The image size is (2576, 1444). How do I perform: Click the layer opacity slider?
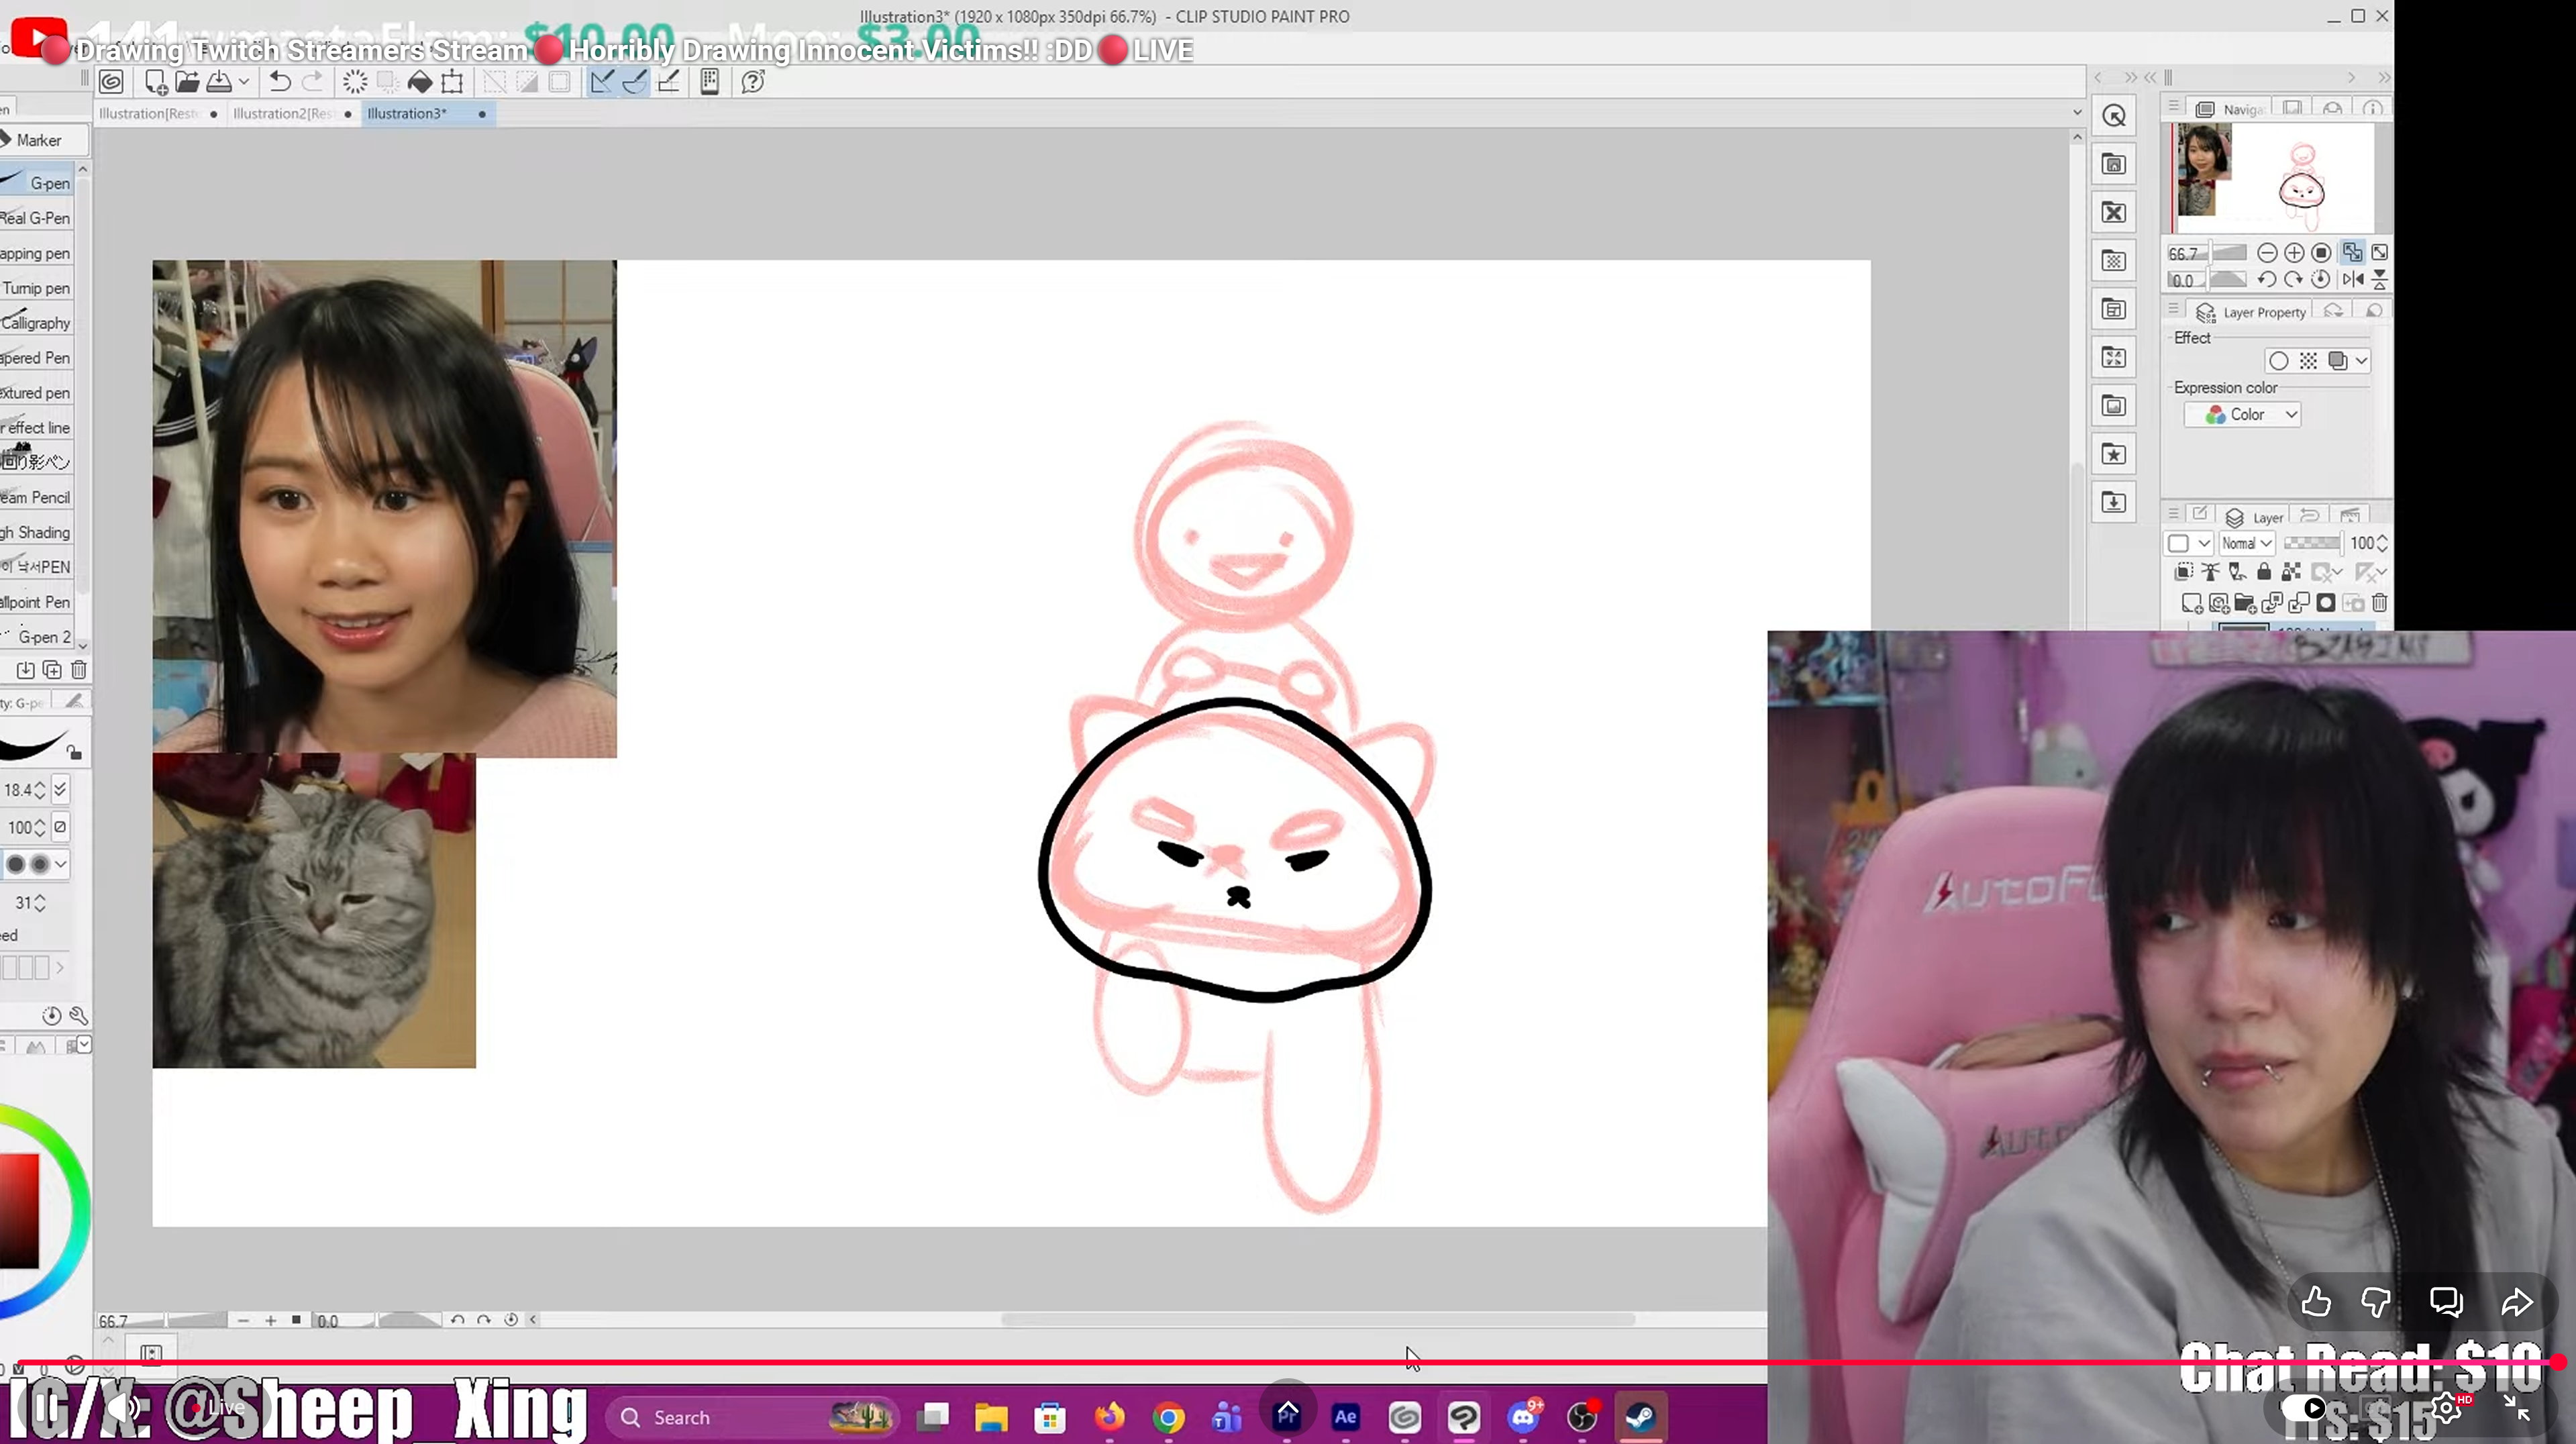click(2312, 543)
